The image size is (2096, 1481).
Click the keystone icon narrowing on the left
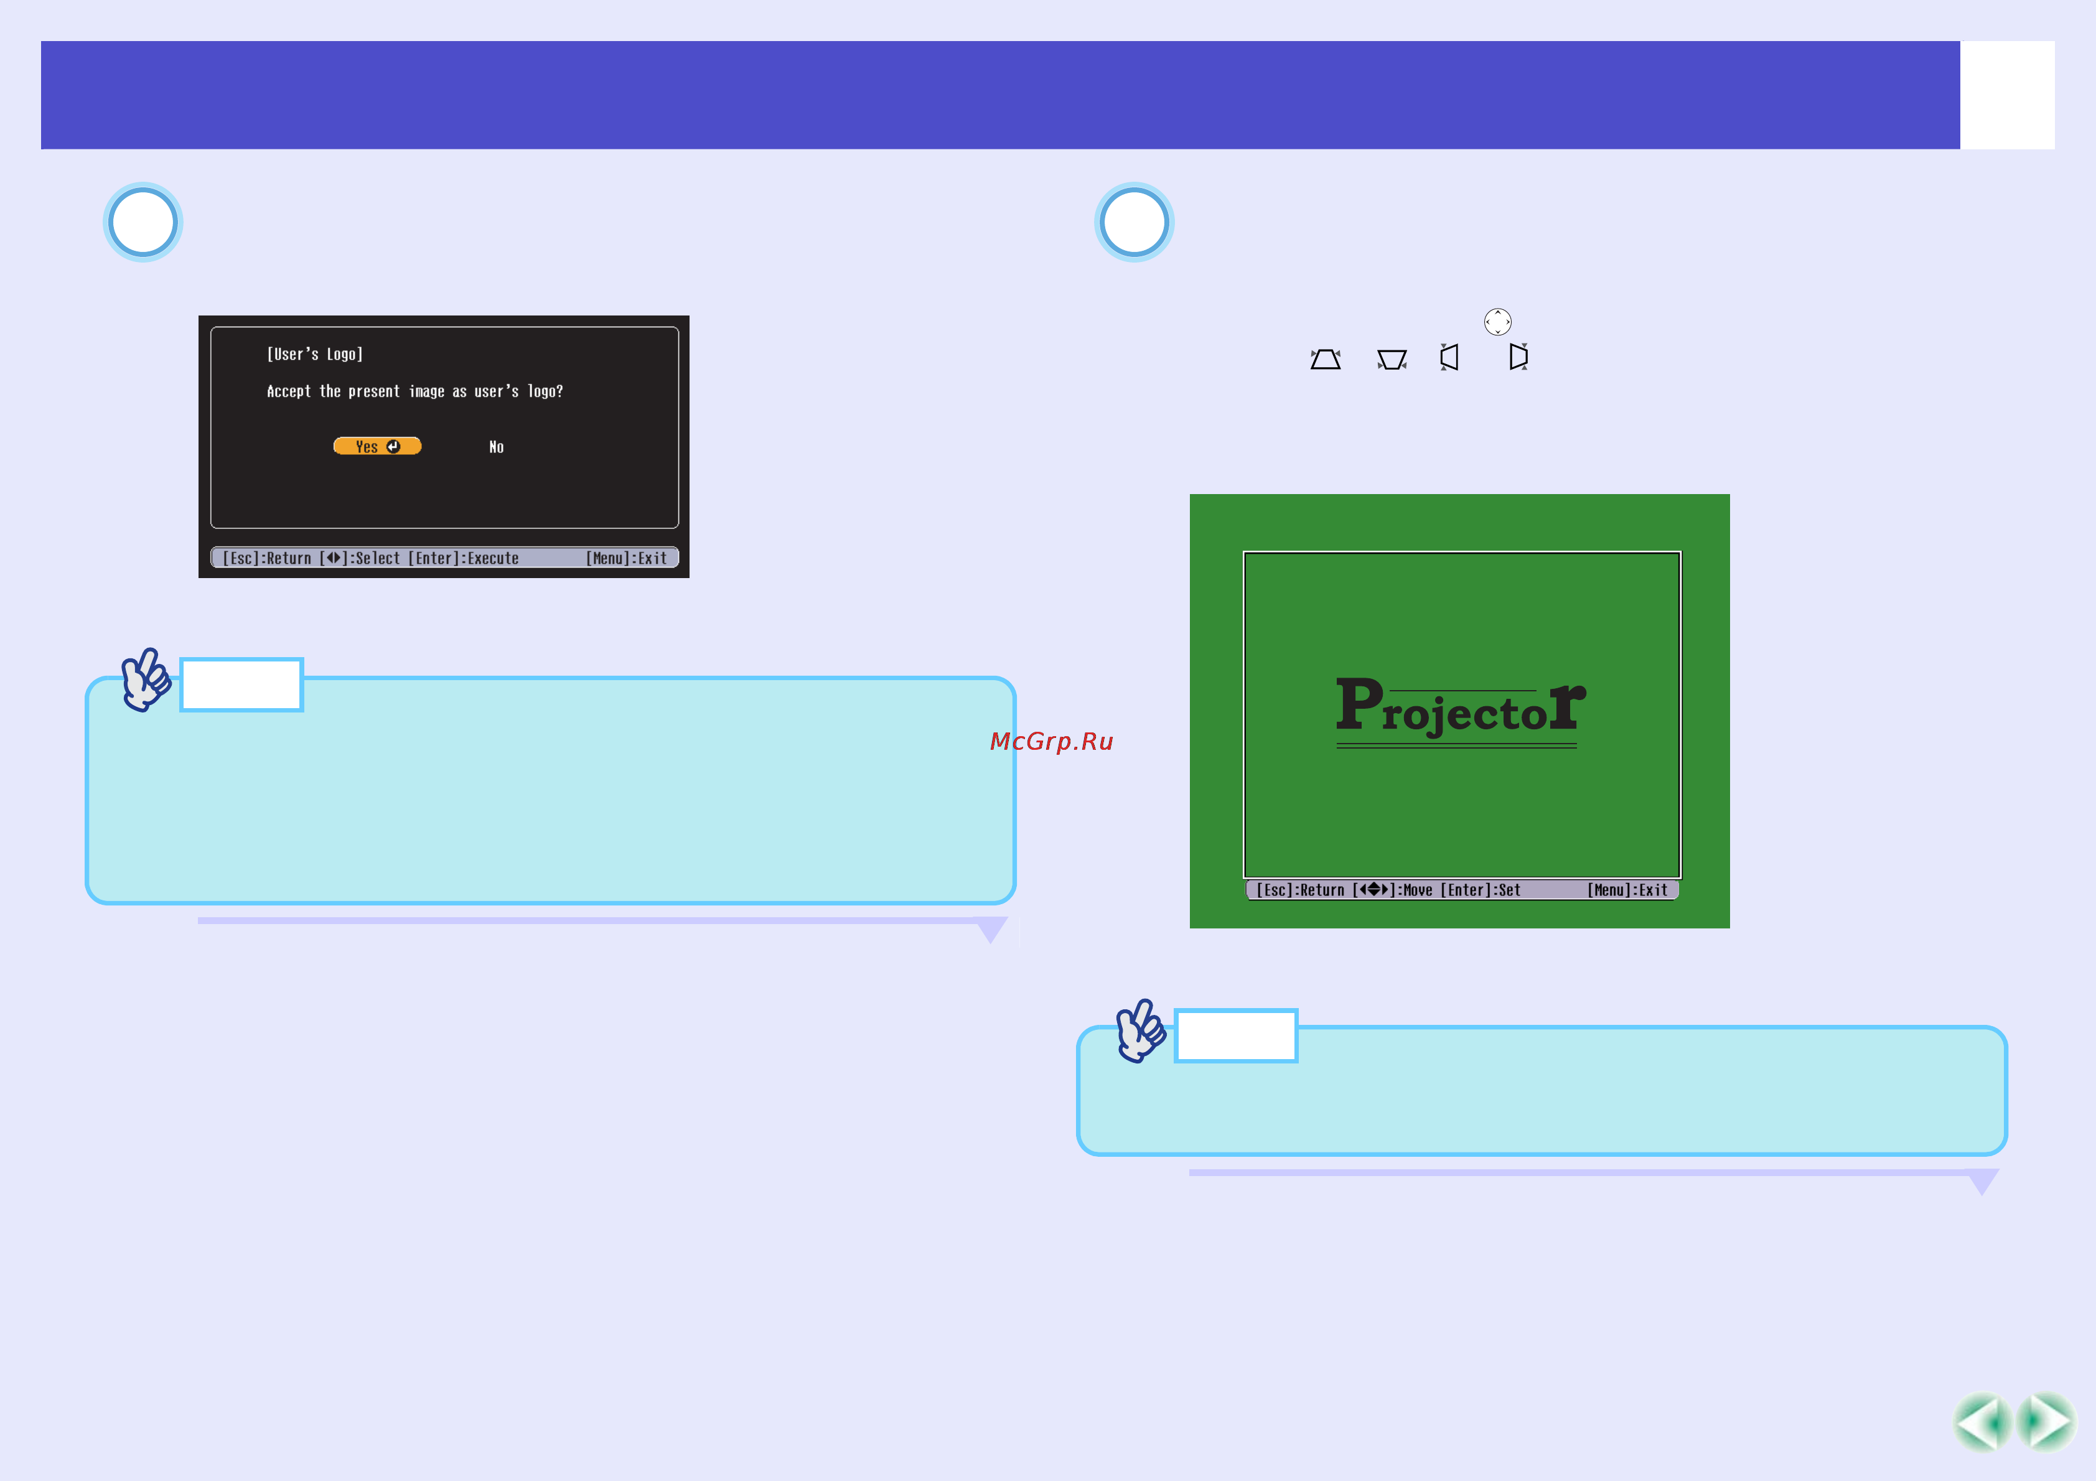pyautogui.click(x=1449, y=357)
